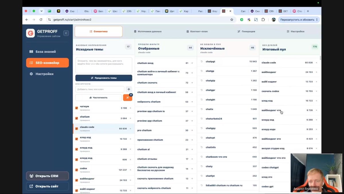This screenshot has height=194, width=344.
Task: Restore chatinfo with its undo icon
Action: [x=202, y=147]
